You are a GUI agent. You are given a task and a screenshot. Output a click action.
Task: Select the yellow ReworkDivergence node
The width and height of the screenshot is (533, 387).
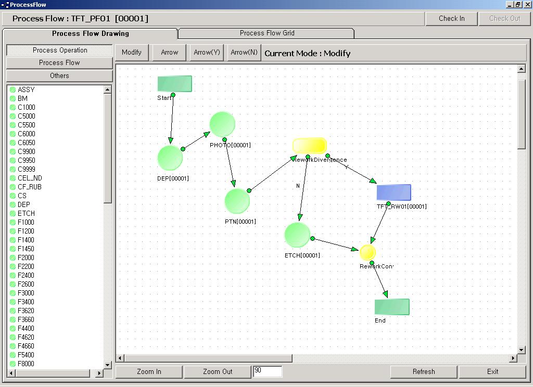click(x=309, y=146)
